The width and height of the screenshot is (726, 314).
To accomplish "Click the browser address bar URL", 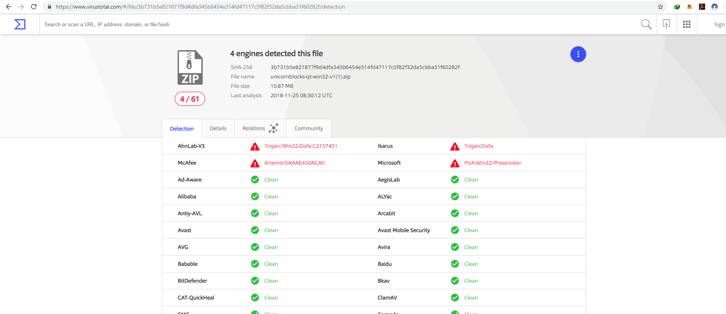I will (200, 7).
